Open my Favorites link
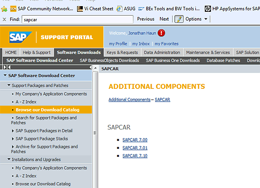260x188 pixels. pos(166,44)
